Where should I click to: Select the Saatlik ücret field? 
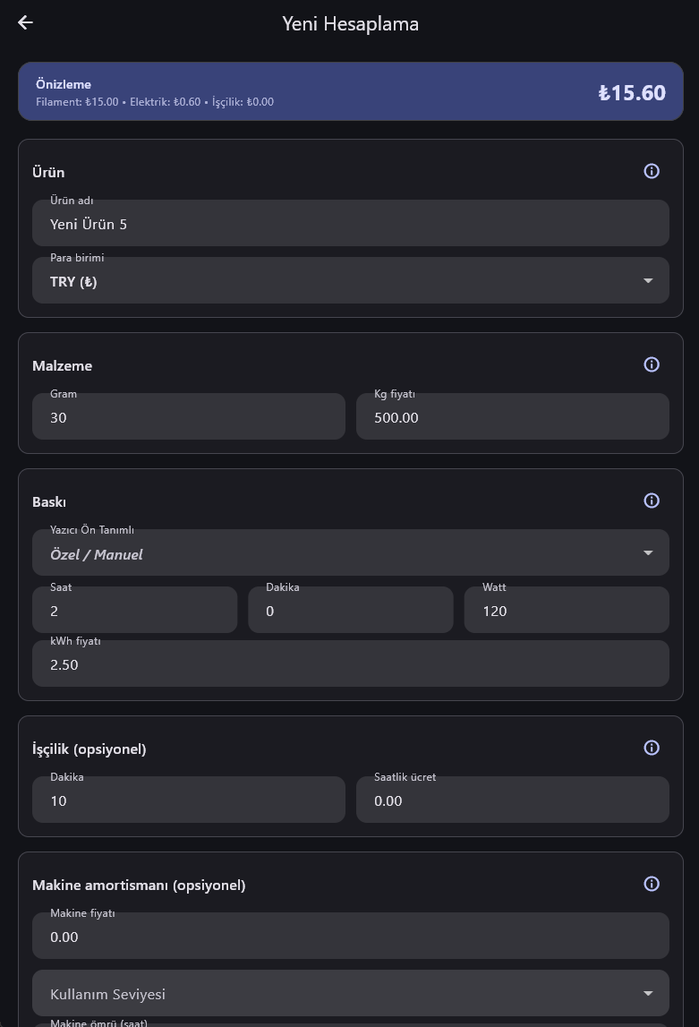coord(513,800)
